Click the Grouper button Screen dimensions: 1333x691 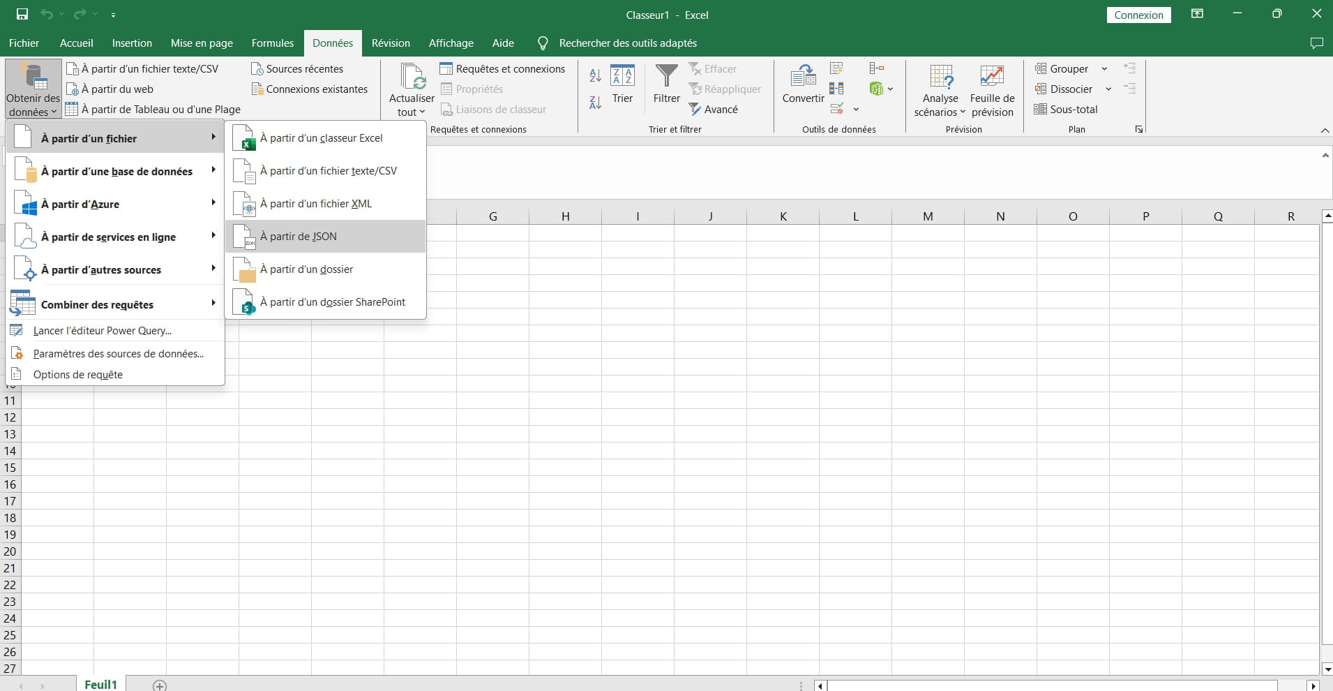(x=1061, y=69)
